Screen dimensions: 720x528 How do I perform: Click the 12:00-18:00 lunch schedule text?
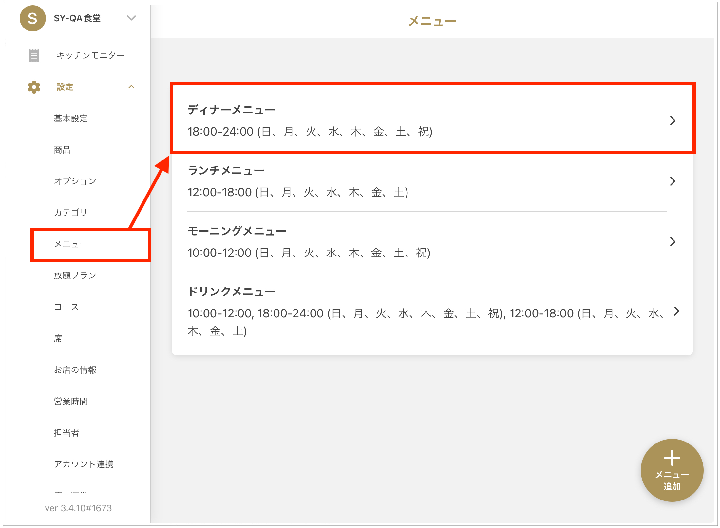tap(298, 192)
